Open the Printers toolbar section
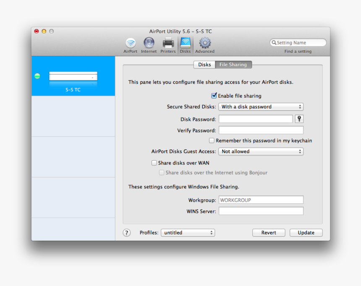The height and width of the screenshot is (286, 361). [168, 45]
